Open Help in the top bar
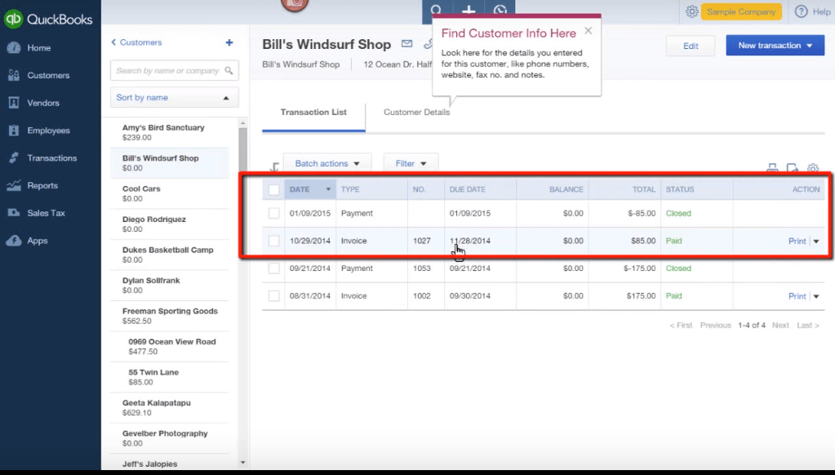 tap(813, 11)
